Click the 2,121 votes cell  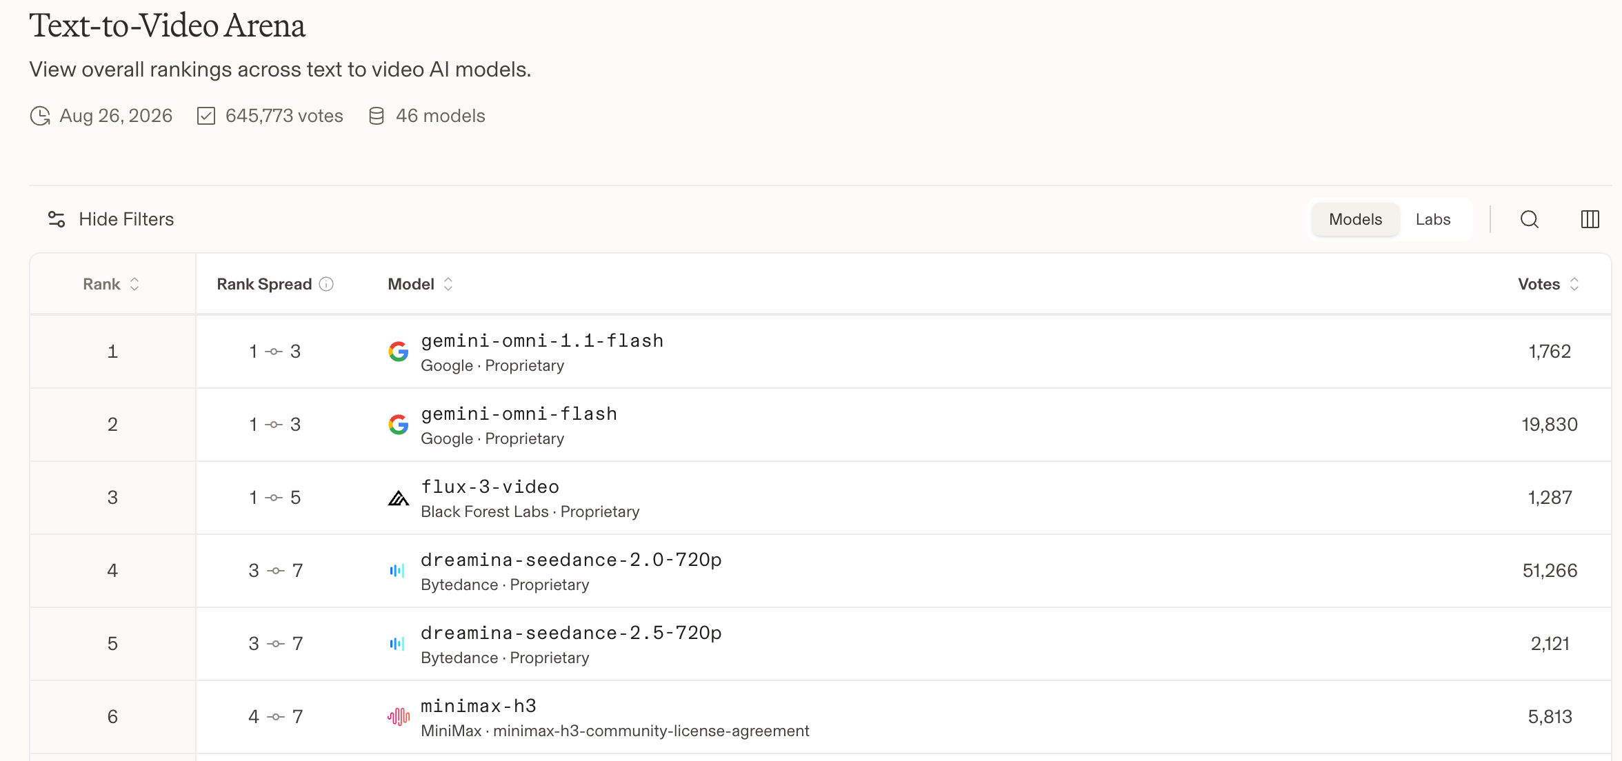[x=1550, y=644]
